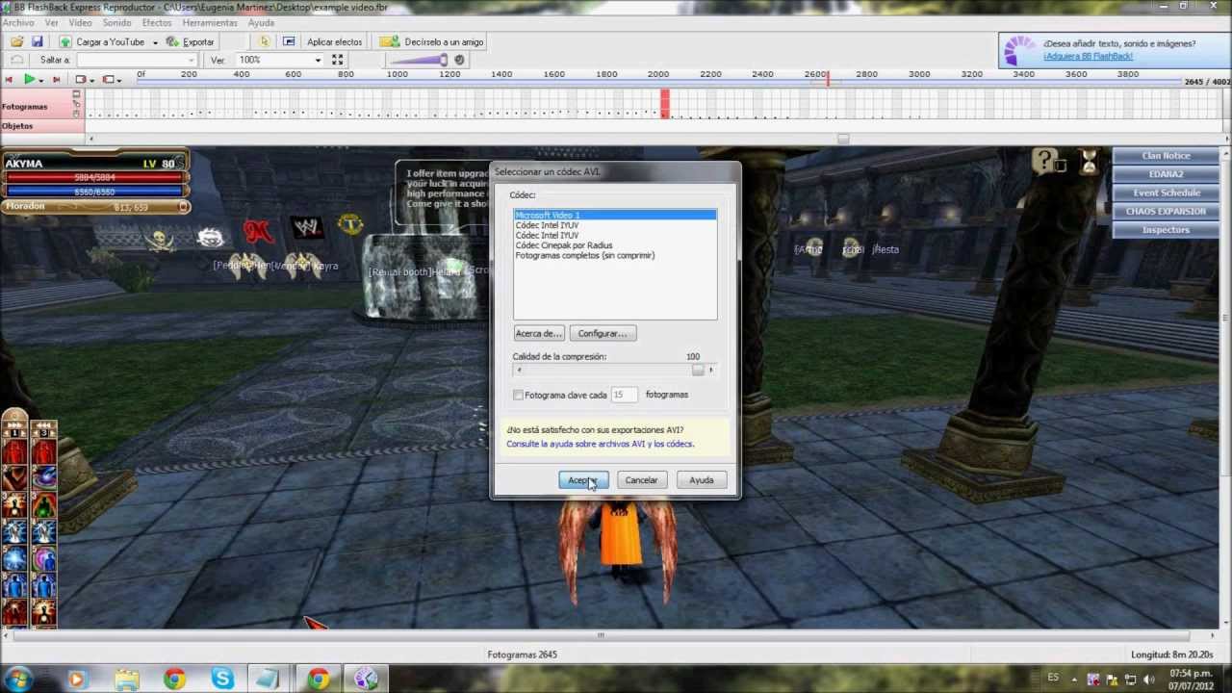This screenshot has width=1232, height=693.
Task: Open the Herramientas menu
Action: pyautogui.click(x=210, y=22)
